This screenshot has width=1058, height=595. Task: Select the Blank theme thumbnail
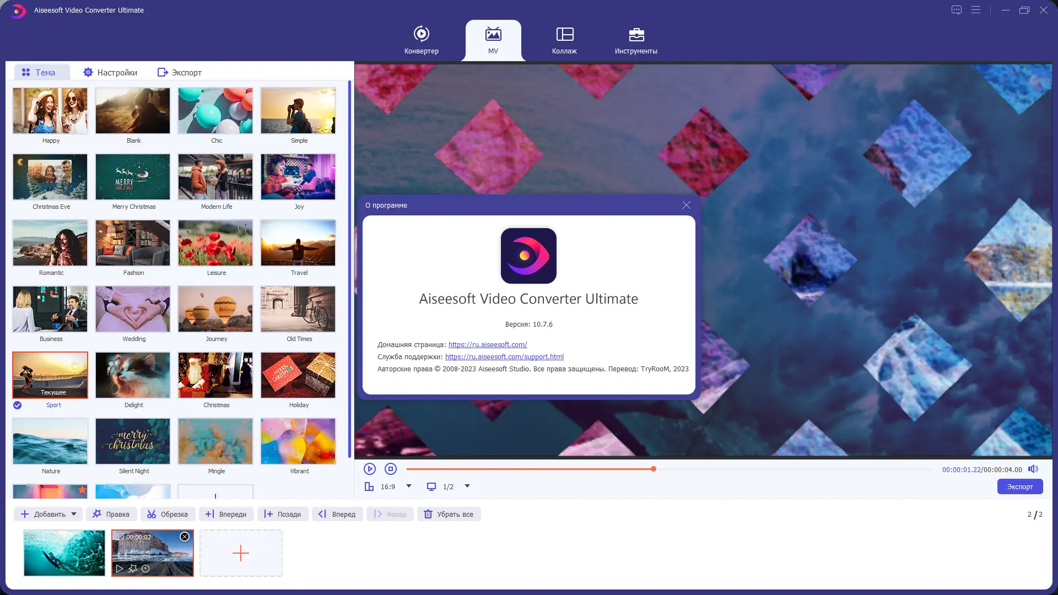133,110
